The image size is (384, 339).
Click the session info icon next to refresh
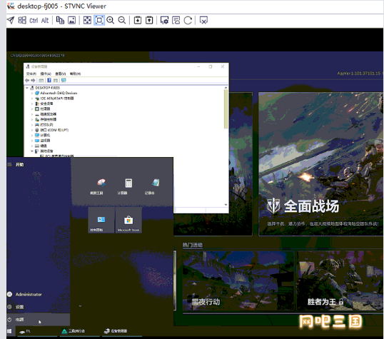pyautogui.click(x=176, y=20)
